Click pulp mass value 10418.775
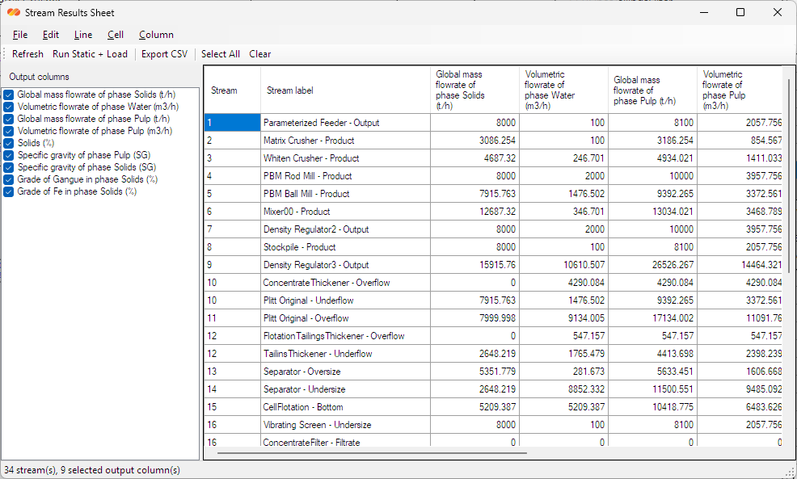 pyautogui.click(x=652, y=407)
